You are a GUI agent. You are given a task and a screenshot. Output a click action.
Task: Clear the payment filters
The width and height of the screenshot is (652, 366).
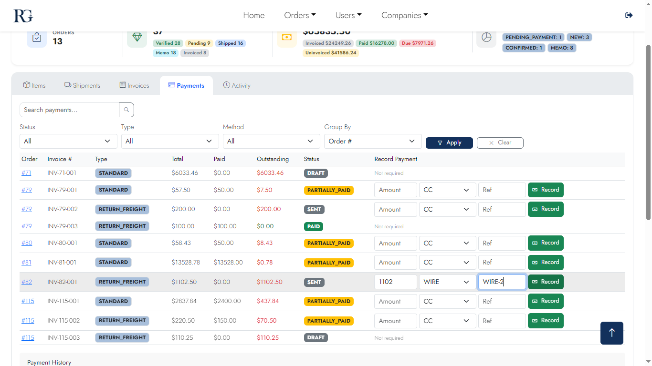pyautogui.click(x=500, y=142)
